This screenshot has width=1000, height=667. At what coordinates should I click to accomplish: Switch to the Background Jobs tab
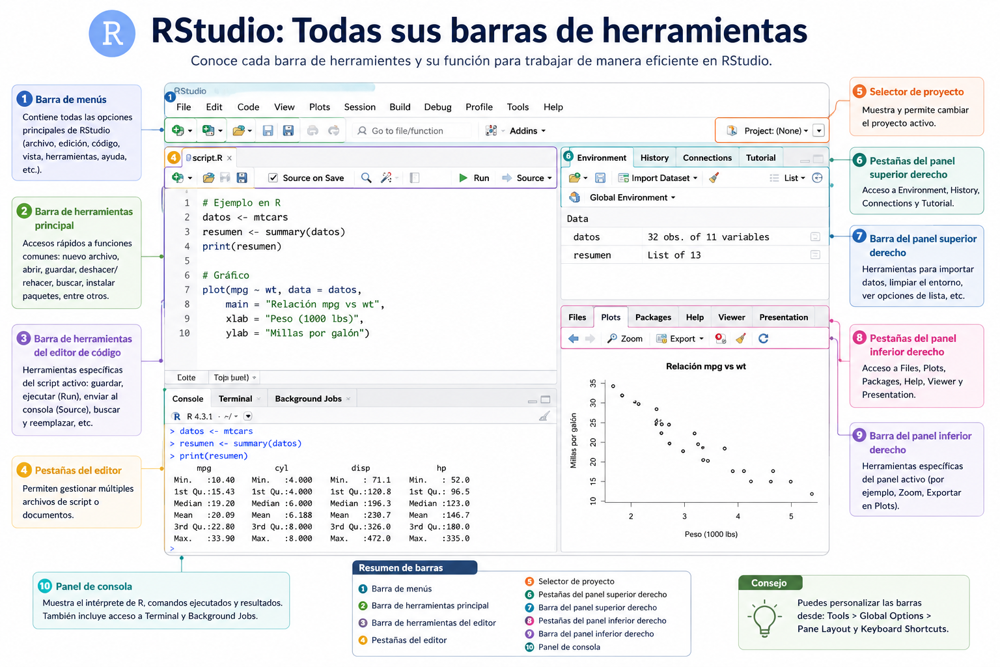[x=308, y=399]
